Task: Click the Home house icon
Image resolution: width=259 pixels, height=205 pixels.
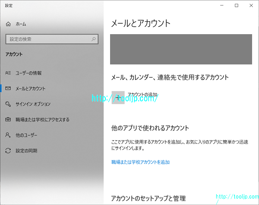Action: pyautogui.click(x=8, y=24)
